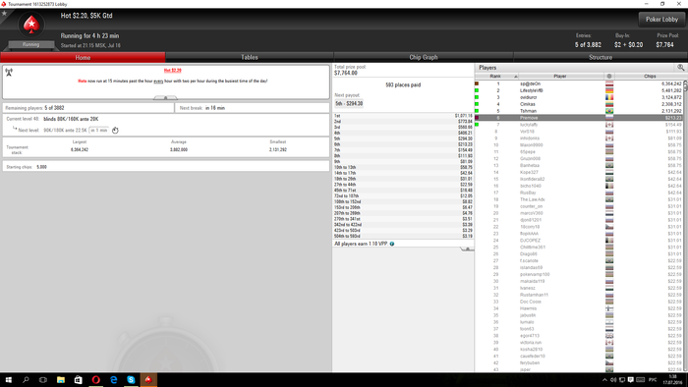Viewport: 688px width, 387px height.
Task: Select player row DJCOPEZ
Action: pos(579,241)
